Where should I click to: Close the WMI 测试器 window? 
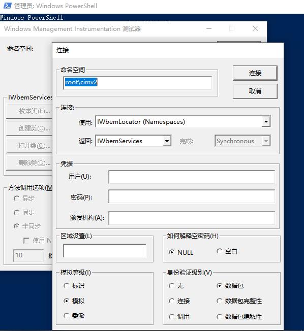coord(255,29)
